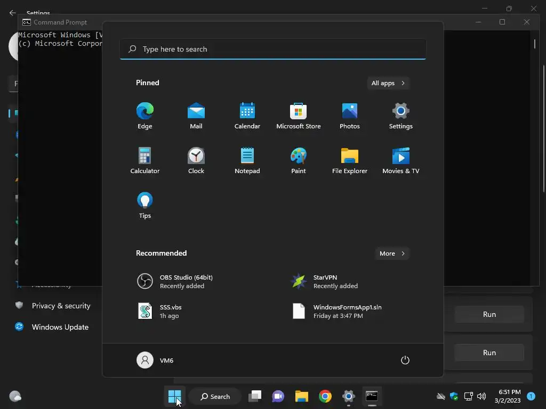The height and width of the screenshot is (409, 546).
Task: Expand All apps list
Action: tap(388, 83)
